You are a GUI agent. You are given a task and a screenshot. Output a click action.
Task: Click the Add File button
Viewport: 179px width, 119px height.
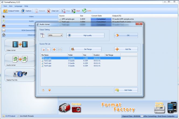pos(126,49)
